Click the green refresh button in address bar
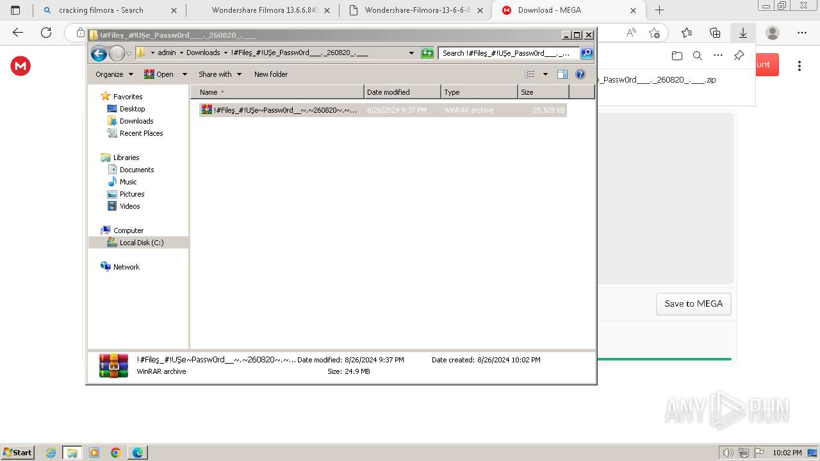 [427, 53]
